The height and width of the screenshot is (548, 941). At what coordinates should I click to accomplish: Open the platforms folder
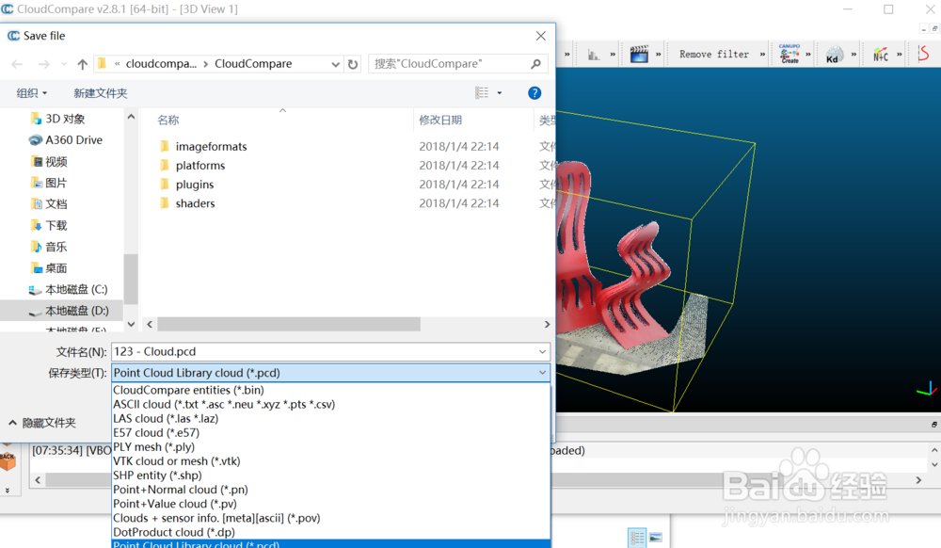click(199, 166)
